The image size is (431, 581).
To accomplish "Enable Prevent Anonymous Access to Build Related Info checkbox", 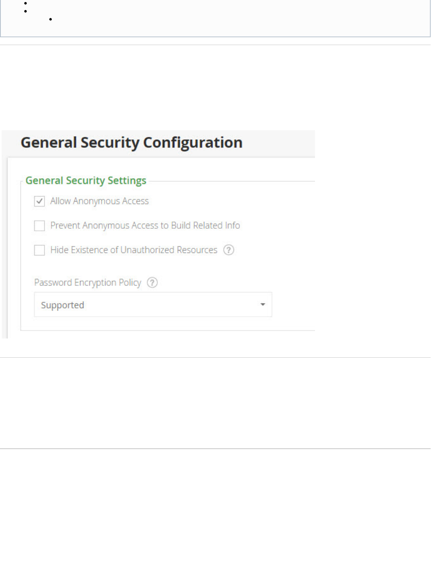I will click(40, 226).
